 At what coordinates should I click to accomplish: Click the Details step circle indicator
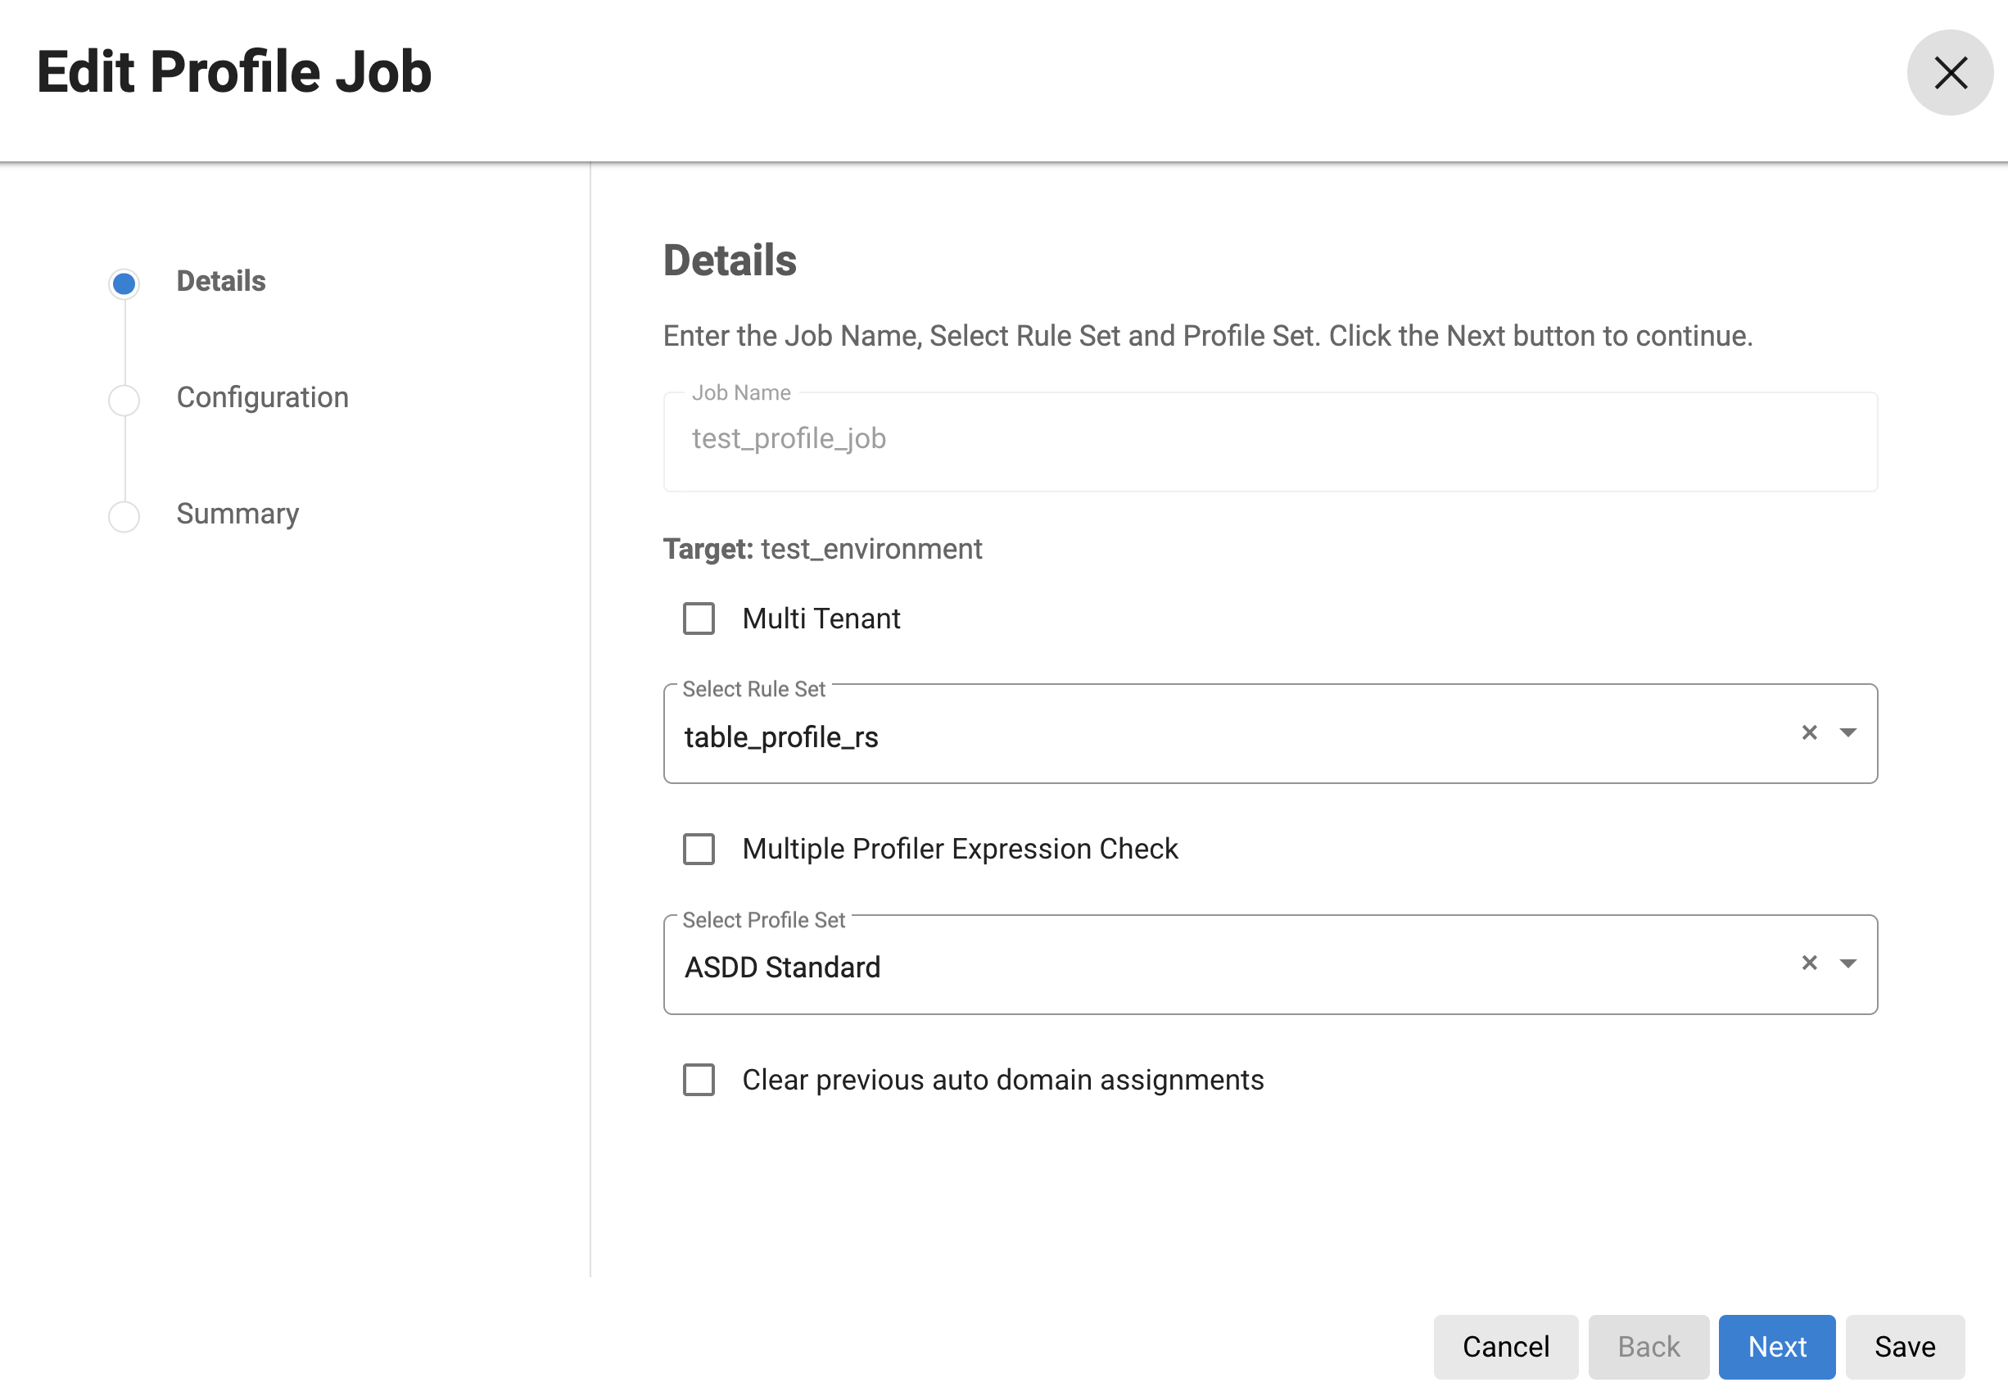pyautogui.click(x=124, y=283)
